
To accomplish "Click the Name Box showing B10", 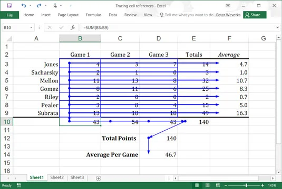I will [x=16, y=28].
